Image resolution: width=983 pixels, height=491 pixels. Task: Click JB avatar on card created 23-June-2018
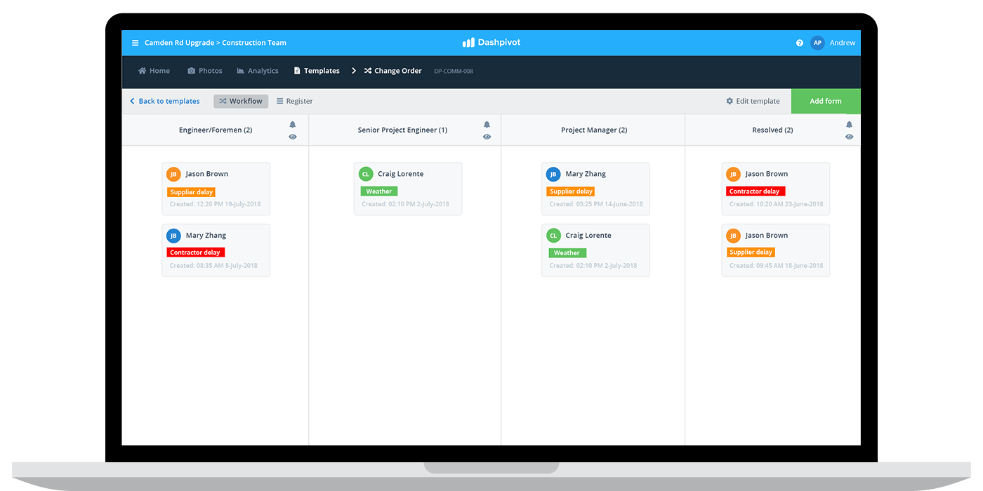734,174
